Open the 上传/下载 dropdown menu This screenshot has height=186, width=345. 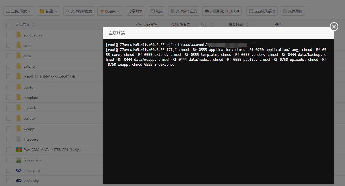click(19, 11)
